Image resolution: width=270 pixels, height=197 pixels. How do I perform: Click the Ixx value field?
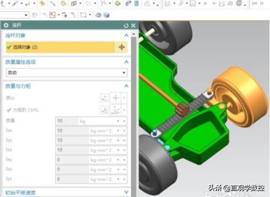point(72,131)
